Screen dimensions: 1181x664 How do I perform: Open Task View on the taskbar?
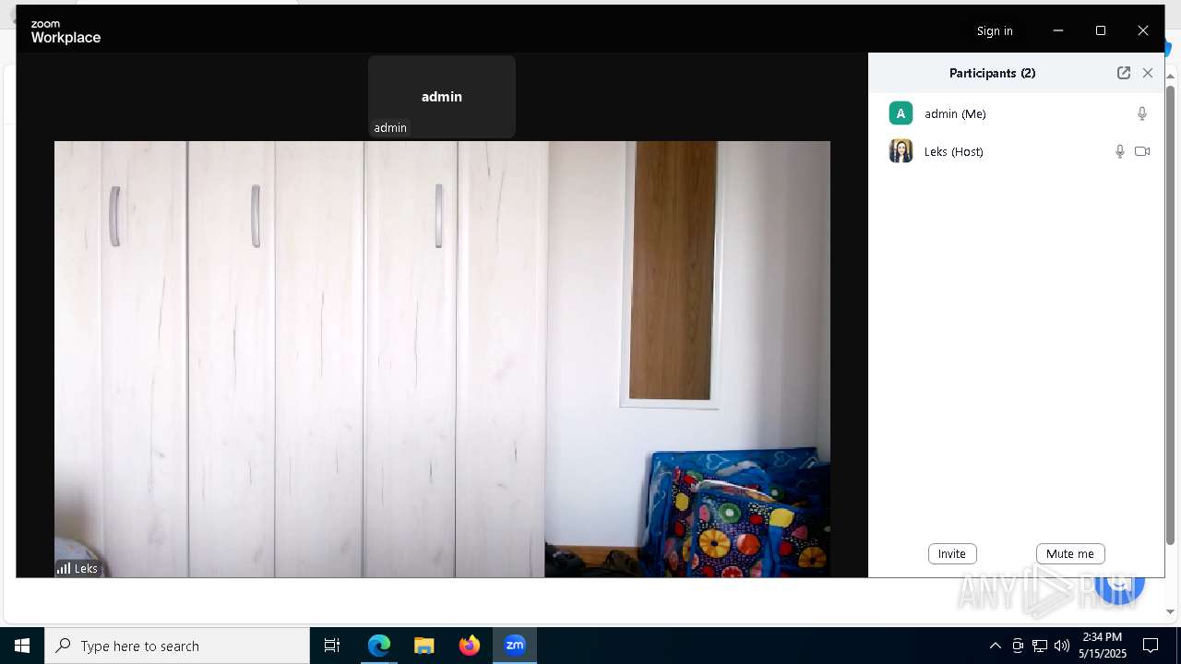(332, 646)
